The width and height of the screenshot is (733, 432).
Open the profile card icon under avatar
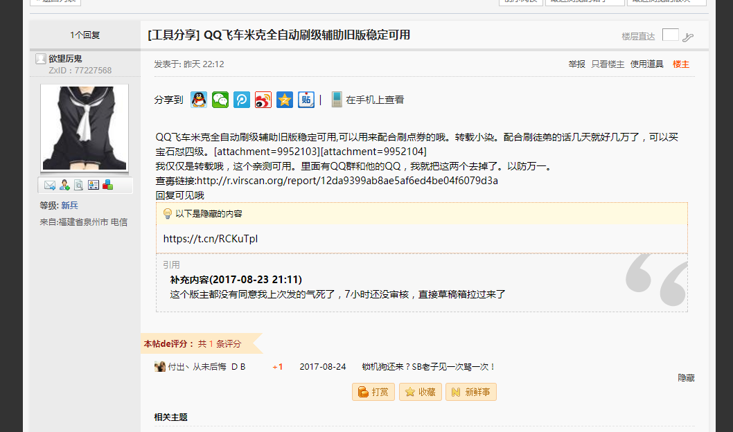pyautogui.click(x=94, y=185)
